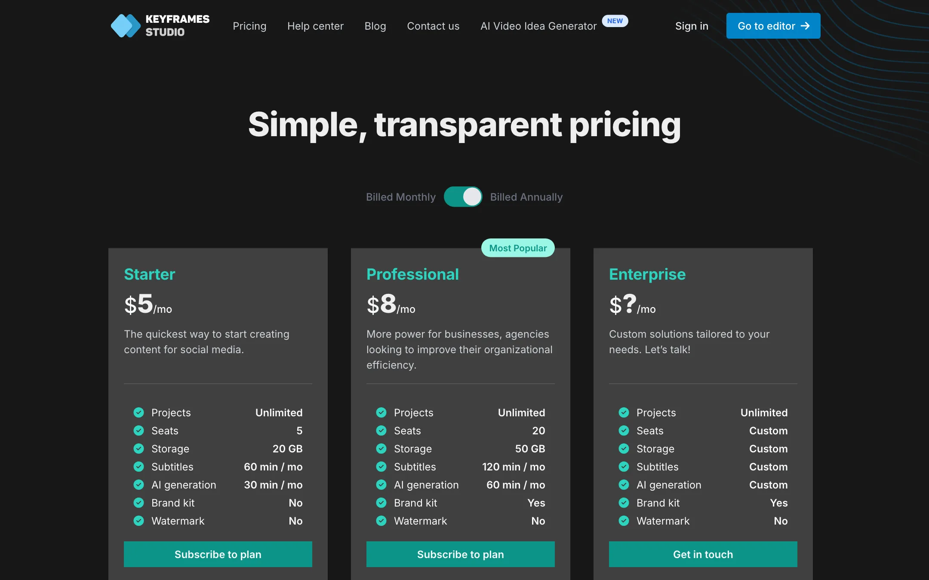Click Get in touch for Enterprise

pyautogui.click(x=703, y=554)
